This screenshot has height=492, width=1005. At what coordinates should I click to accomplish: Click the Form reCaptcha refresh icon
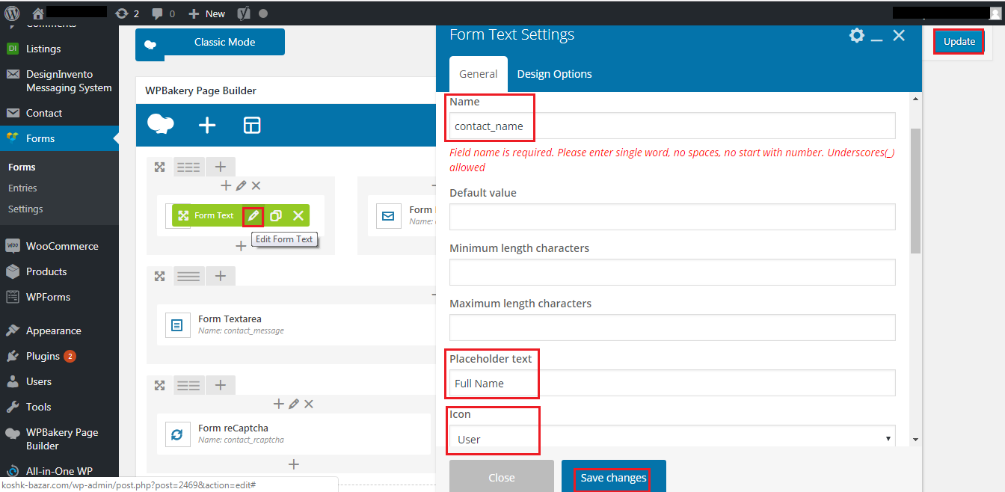(x=177, y=434)
